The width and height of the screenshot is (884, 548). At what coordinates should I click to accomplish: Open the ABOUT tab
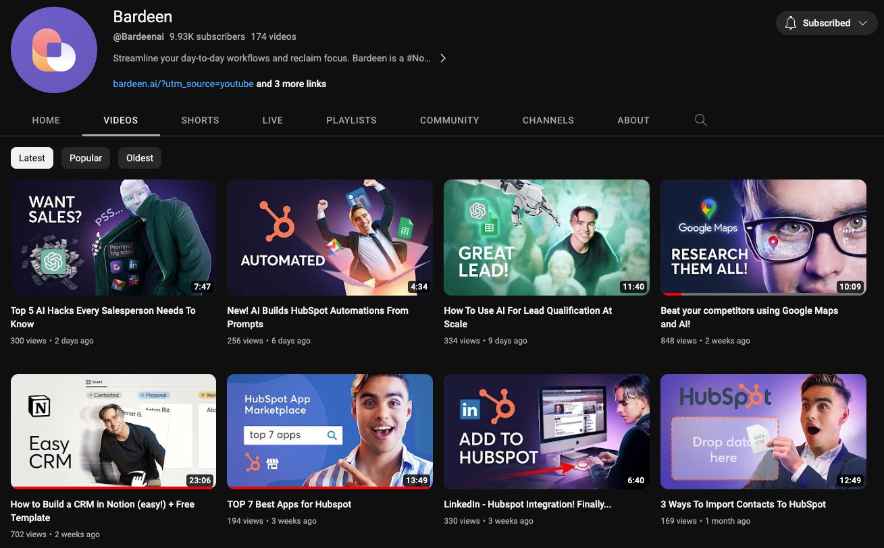633,119
